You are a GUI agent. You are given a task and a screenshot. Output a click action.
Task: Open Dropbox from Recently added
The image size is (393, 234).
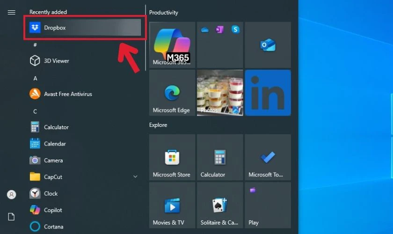(x=82, y=28)
